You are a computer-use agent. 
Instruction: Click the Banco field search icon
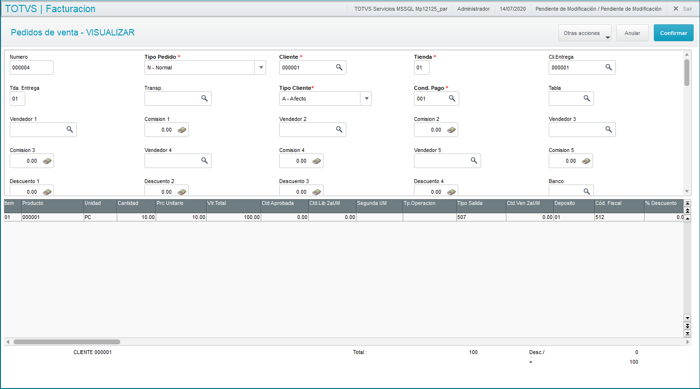point(587,191)
